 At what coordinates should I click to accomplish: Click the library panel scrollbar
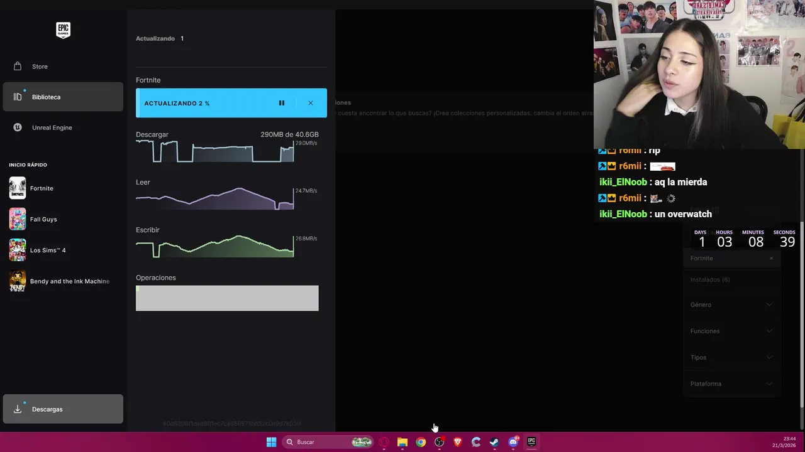[x=801, y=314]
